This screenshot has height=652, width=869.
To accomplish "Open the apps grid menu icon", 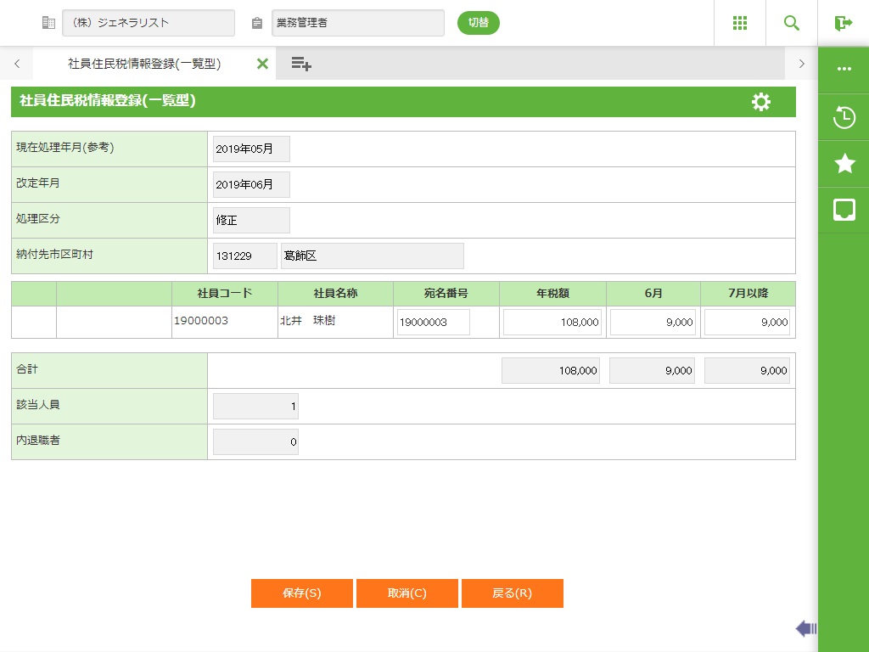I will coord(740,23).
